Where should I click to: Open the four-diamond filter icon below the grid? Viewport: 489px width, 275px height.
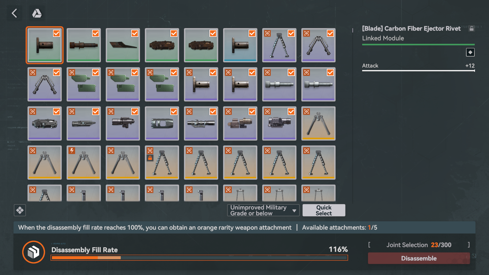coord(20,210)
